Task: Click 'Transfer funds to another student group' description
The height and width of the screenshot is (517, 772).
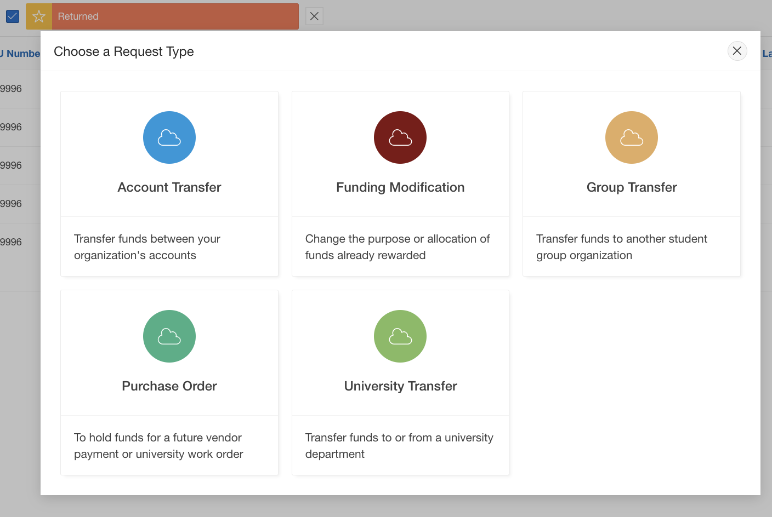Action: click(621, 247)
